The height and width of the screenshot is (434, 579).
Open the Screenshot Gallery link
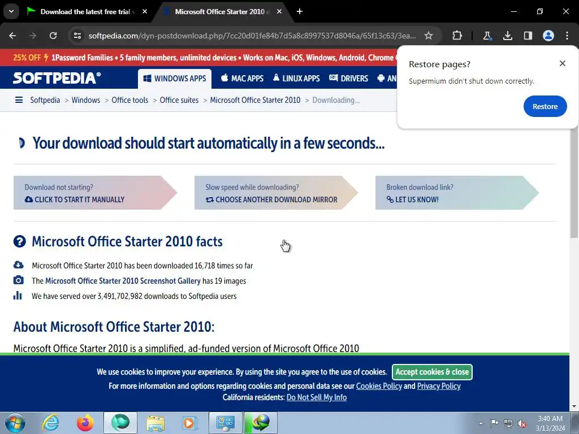pos(123,281)
